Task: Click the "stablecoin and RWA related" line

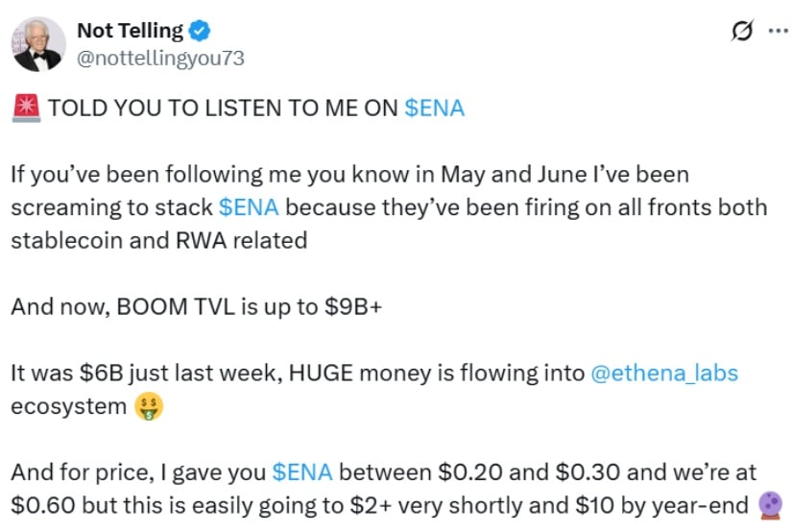Action: point(159,240)
